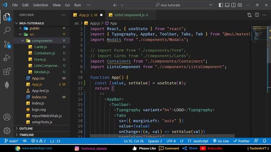The height and width of the screenshot is (152, 271).
Task: Open editor more actions ellipsis
Action: coord(264,15)
